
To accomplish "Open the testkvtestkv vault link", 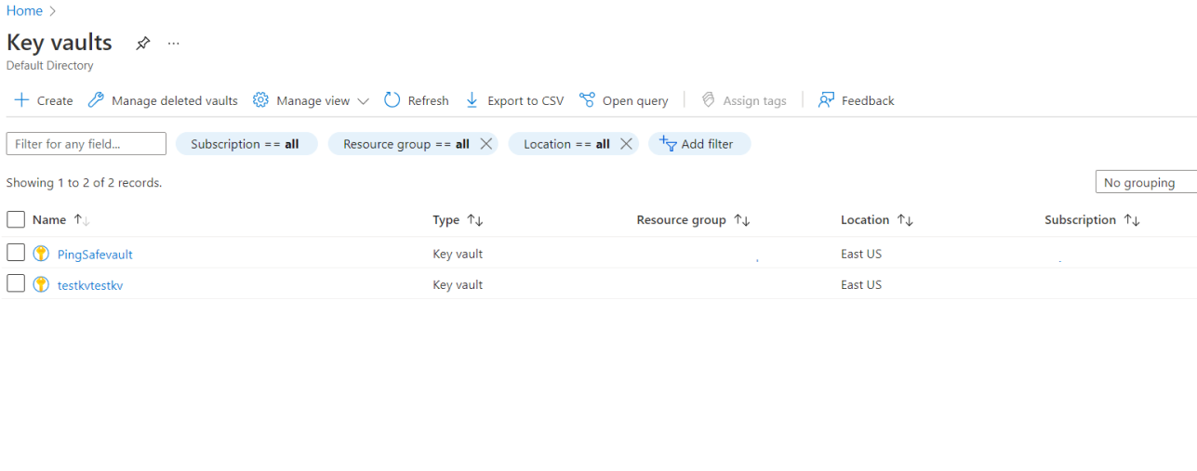I will tap(90, 285).
